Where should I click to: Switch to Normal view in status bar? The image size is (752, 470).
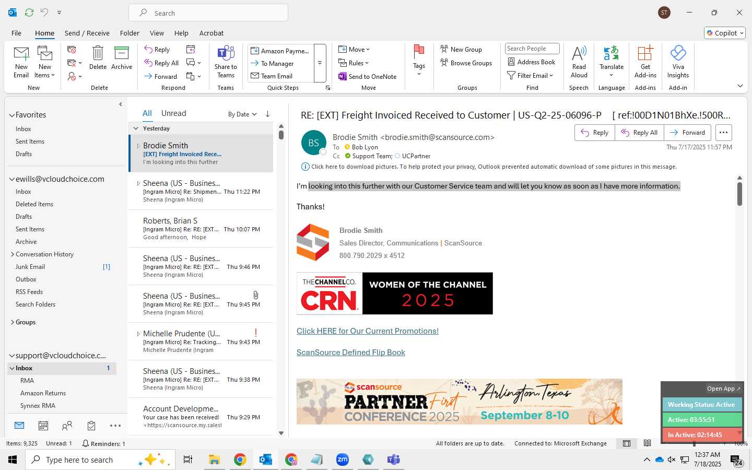click(x=627, y=443)
